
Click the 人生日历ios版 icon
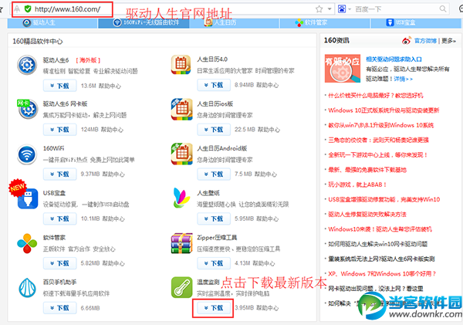click(x=181, y=109)
